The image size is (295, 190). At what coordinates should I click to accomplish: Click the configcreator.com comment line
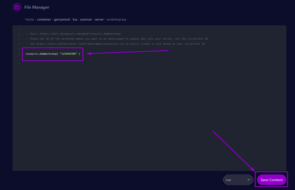tap(115, 44)
